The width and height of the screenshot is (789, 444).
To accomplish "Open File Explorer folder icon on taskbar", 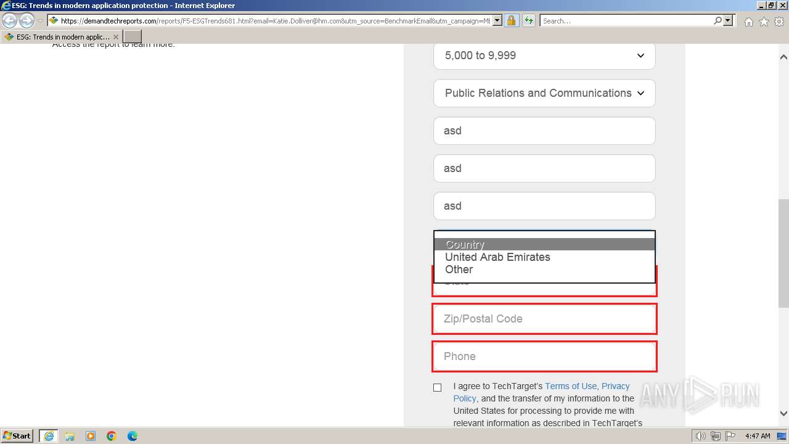I will pos(70,436).
